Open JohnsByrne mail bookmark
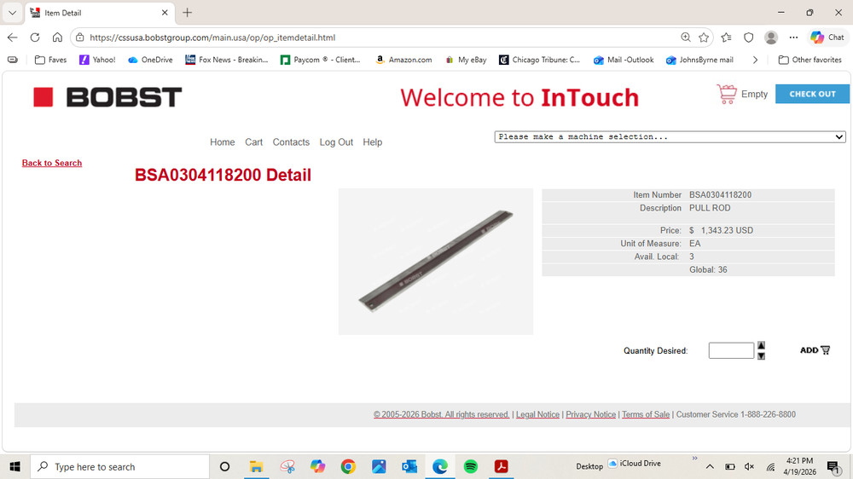 pos(699,60)
